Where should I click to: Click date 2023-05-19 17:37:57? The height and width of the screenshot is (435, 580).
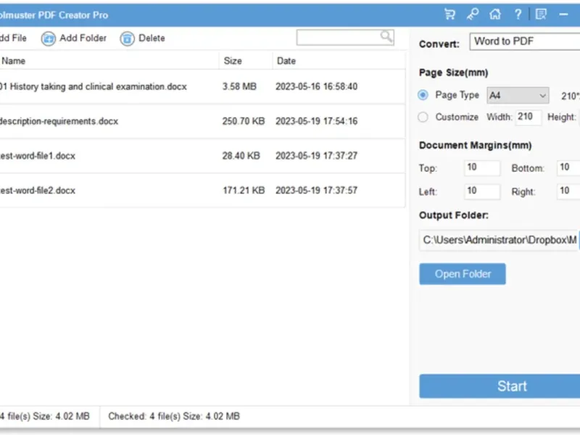pyautogui.click(x=317, y=191)
